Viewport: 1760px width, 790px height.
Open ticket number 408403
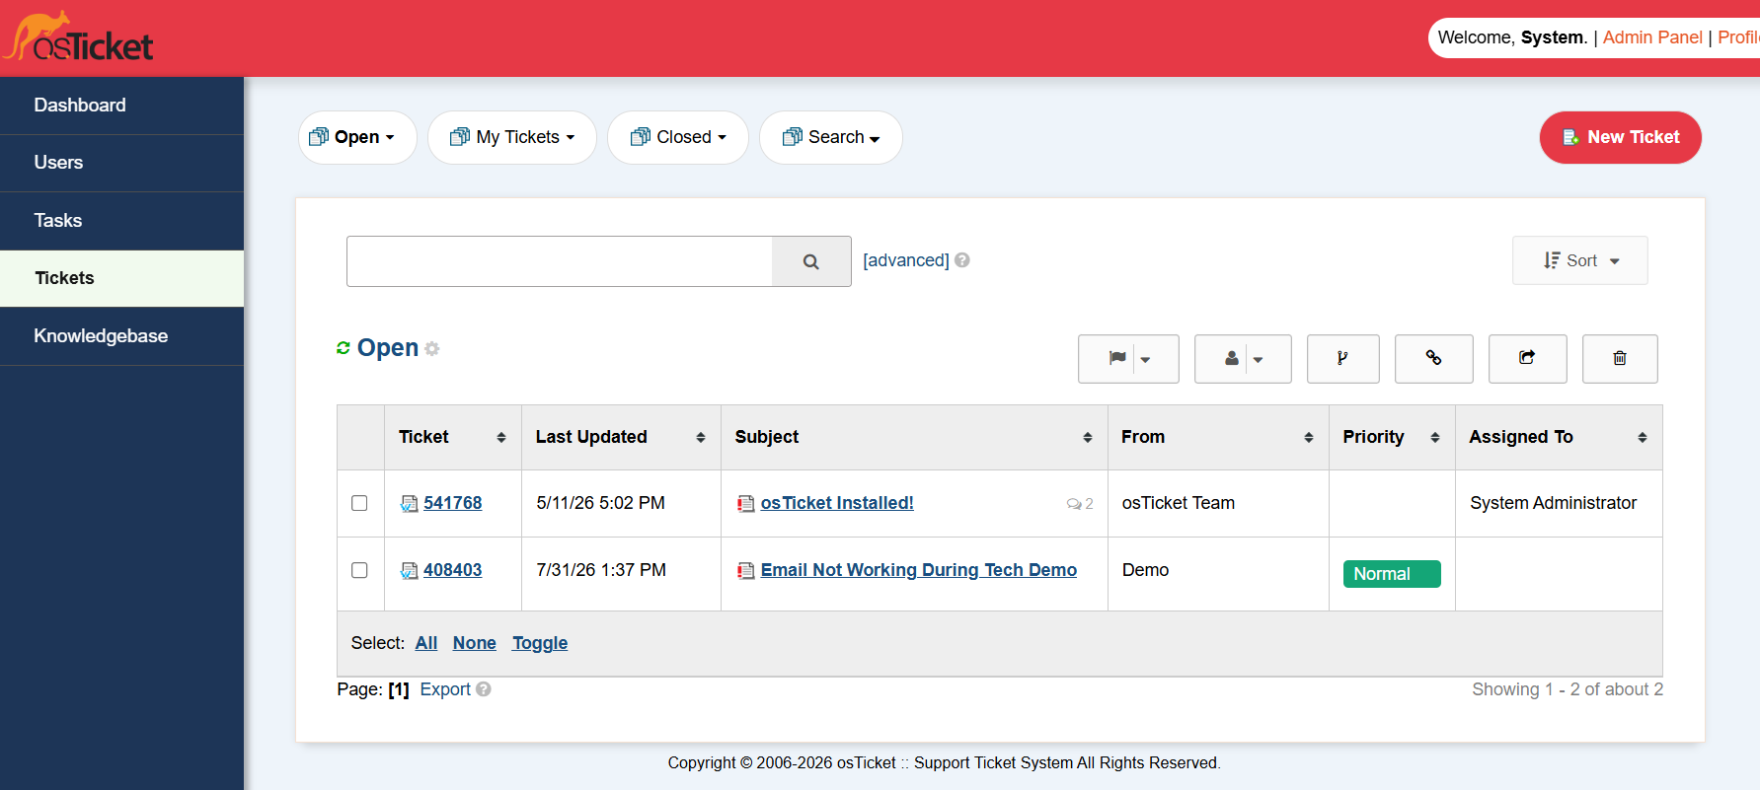point(453,570)
